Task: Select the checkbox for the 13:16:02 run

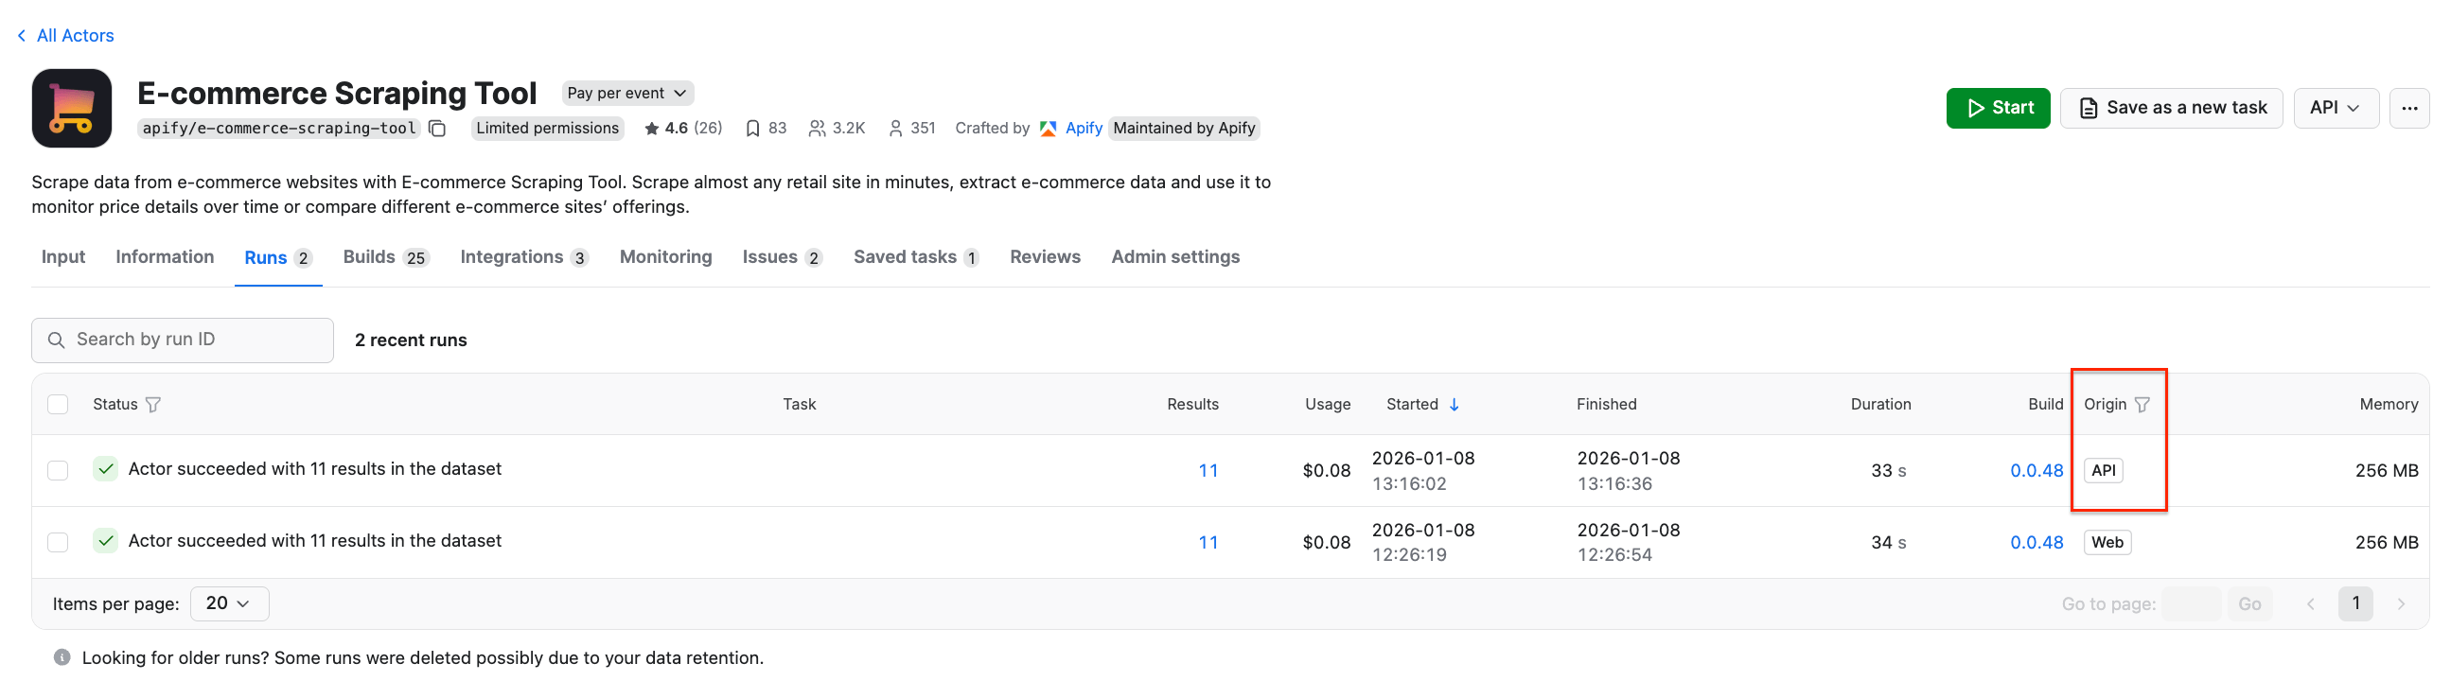Action: (x=58, y=470)
